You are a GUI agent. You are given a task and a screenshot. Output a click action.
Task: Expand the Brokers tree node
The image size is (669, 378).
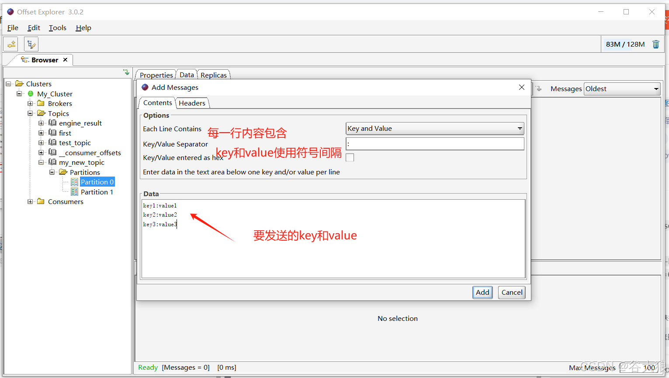[x=30, y=104]
